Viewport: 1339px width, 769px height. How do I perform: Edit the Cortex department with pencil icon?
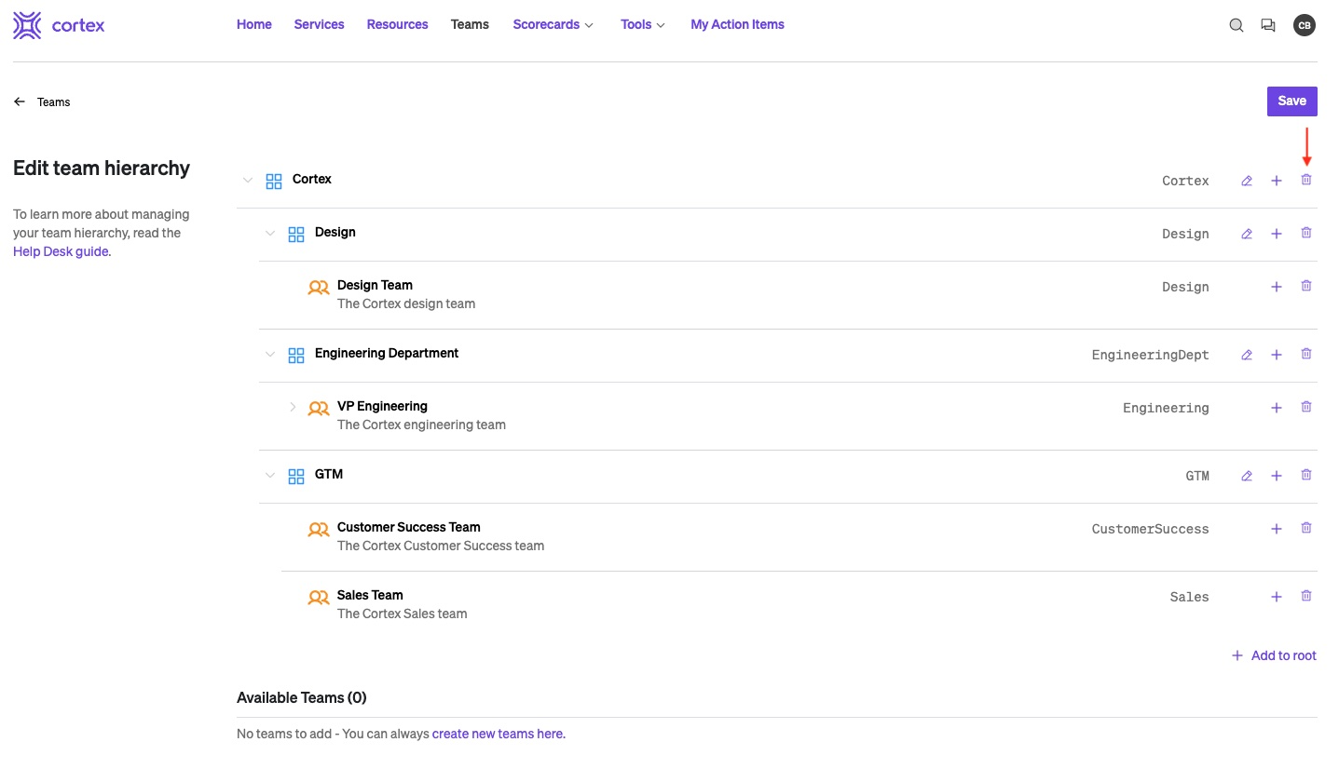[x=1247, y=181]
